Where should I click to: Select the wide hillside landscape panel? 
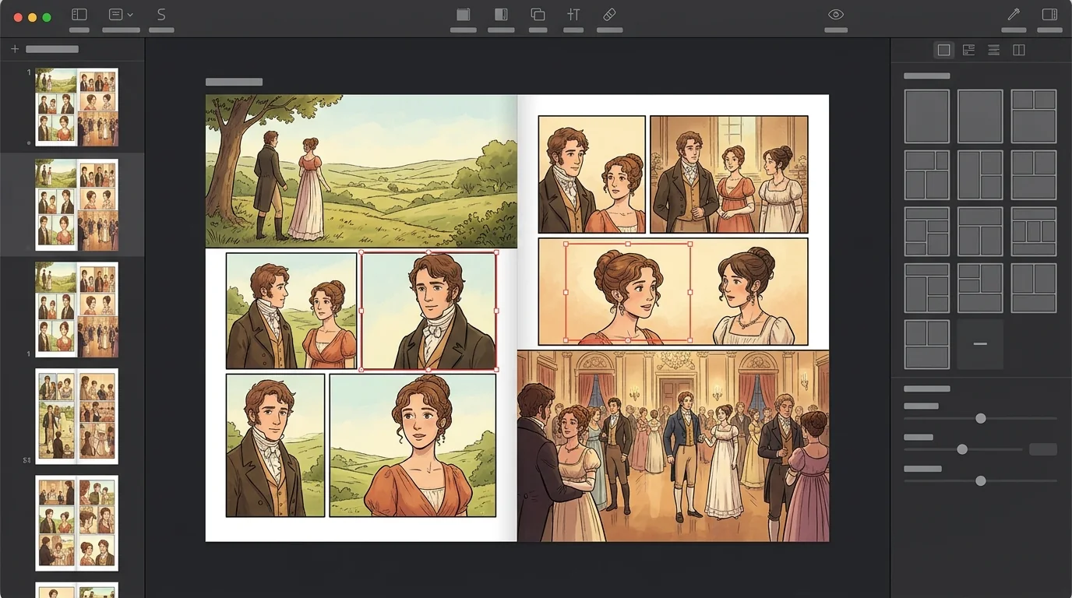click(361, 171)
